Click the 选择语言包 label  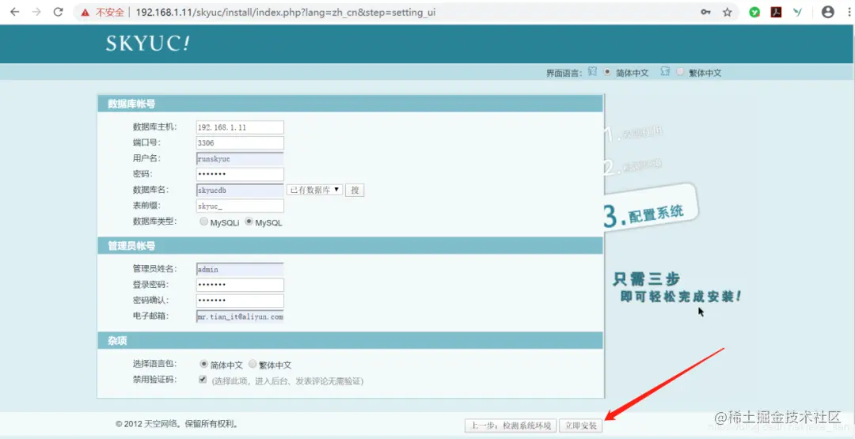(155, 363)
